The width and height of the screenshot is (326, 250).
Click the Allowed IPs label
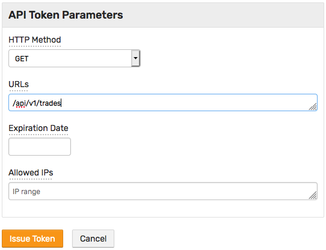[x=31, y=172]
